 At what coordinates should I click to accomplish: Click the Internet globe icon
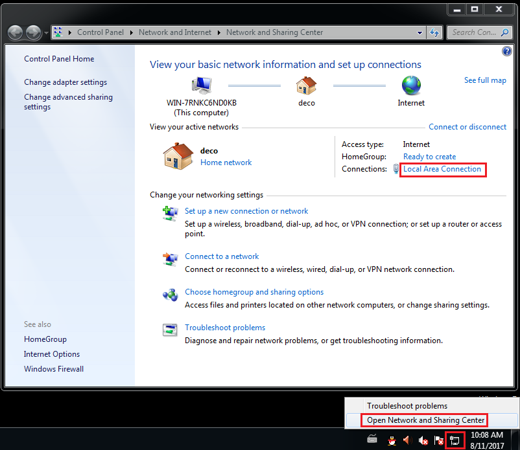click(410, 84)
